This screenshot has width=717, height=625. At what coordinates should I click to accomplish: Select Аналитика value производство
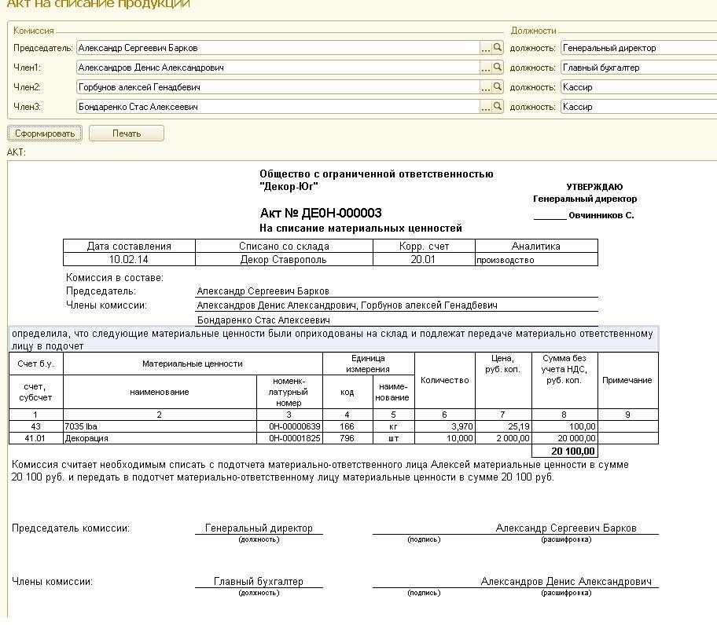tap(536, 259)
